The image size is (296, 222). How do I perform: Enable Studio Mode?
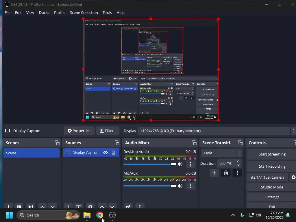tap(272, 187)
